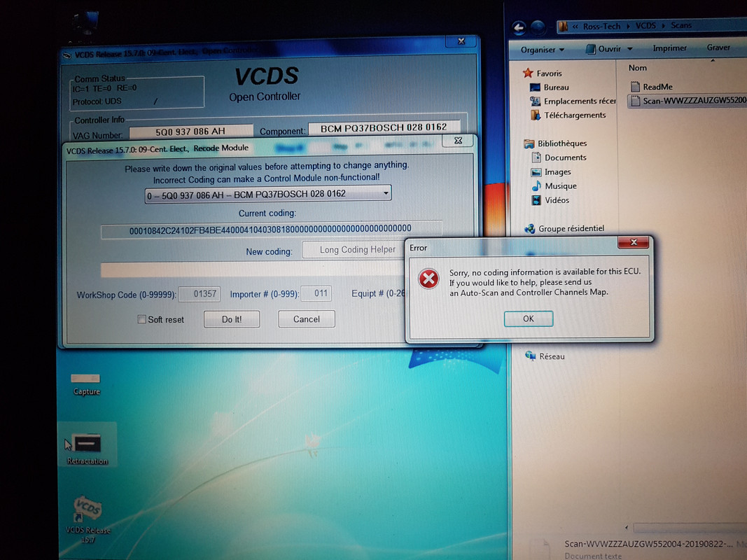Select the ReadMe file
The width and height of the screenshot is (747, 560).
[x=651, y=87]
